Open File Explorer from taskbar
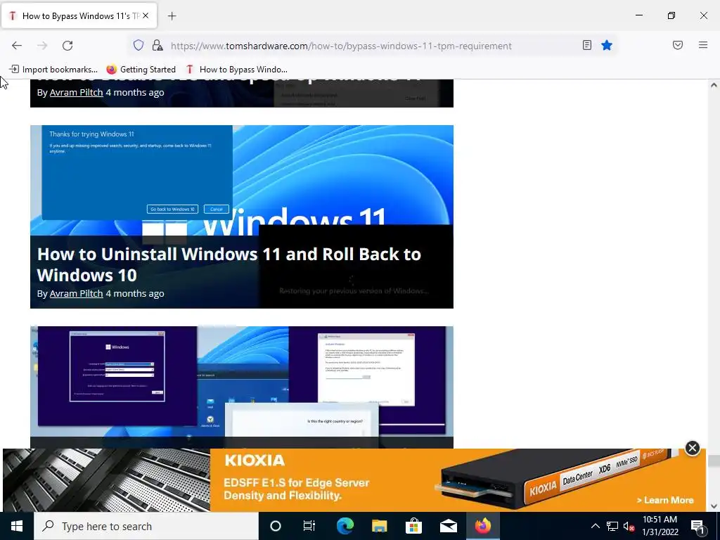 (x=379, y=526)
